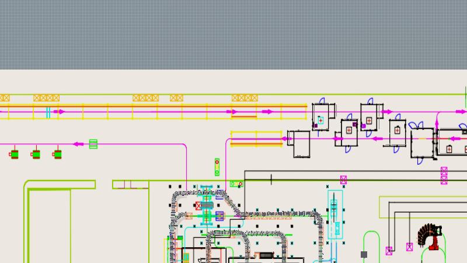Select the orange bar in upper yellow rack
467x263 pixels.
click(244, 117)
